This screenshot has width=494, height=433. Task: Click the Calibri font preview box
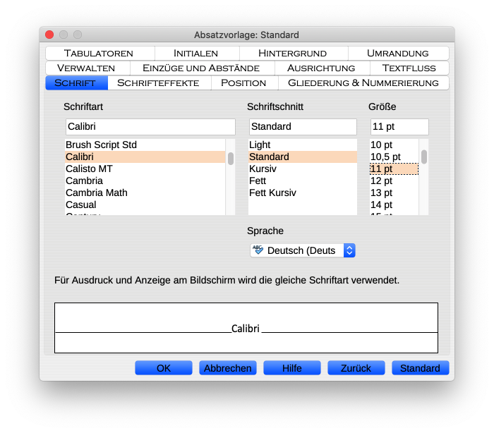click(246, 328)
